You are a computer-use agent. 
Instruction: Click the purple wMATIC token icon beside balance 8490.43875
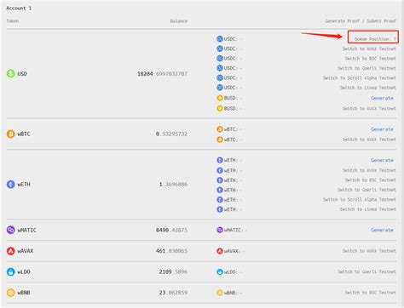coord(11,230)
